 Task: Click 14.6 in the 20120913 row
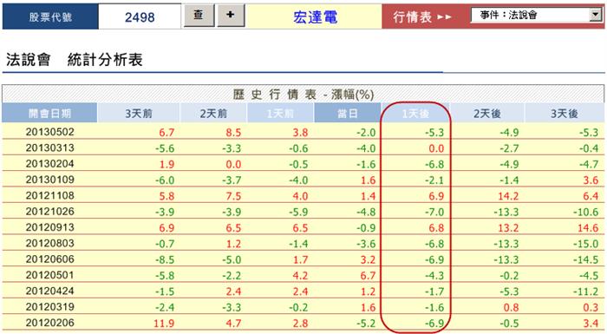(x=588, y=228)
